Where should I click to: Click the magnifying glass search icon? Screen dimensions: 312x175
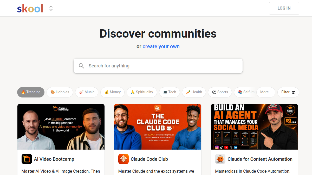click(x=81, y=66)
